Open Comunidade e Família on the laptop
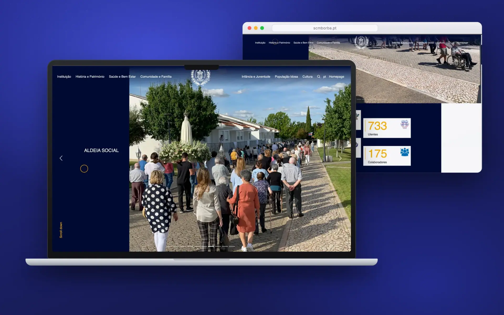This screenshot has height=315, width=504. pyautogui.click(x=156, y=77)
